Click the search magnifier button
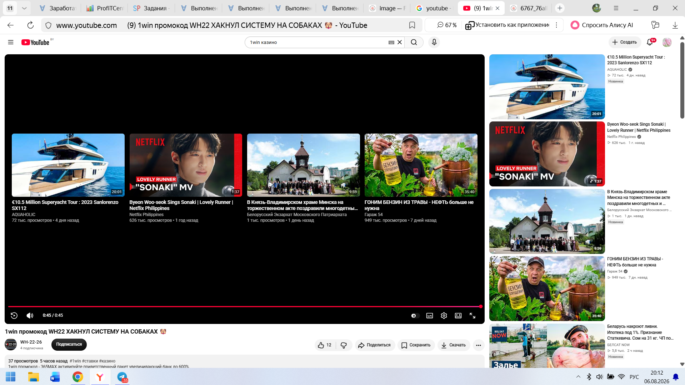The height and width of the screenshot is (385, 685). (x=414, y=42)
